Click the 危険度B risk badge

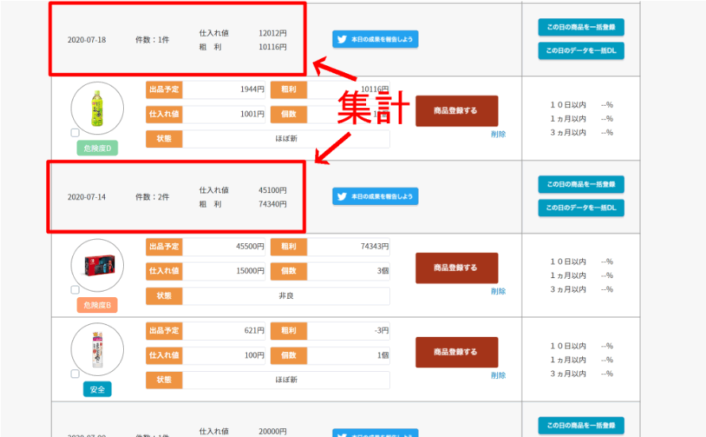[97, 305]
